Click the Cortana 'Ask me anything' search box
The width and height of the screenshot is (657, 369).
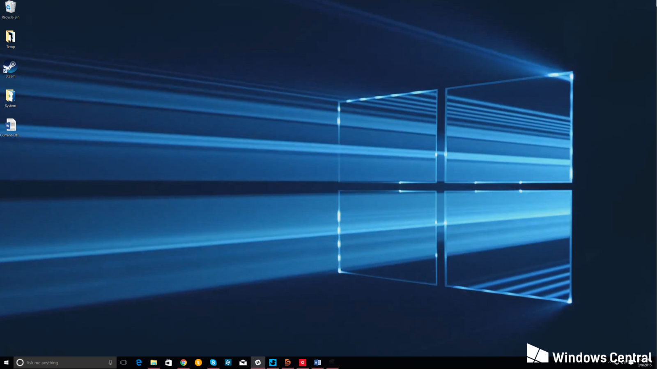62,362
